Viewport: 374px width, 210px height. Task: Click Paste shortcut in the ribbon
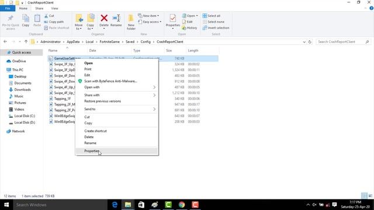[x=57, y=28]
